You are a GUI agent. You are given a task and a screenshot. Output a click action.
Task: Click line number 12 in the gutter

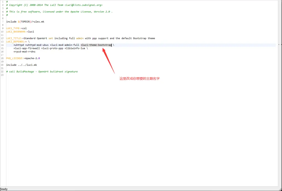[2, 38]
